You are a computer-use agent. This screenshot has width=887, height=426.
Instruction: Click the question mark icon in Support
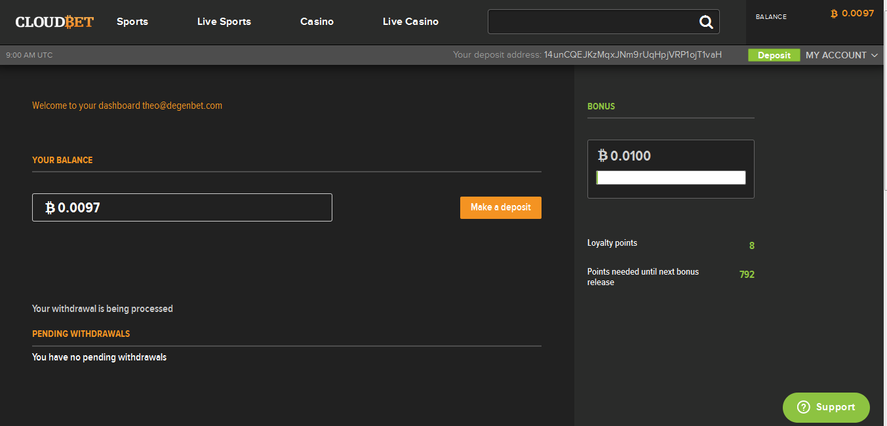click(803, 408)
